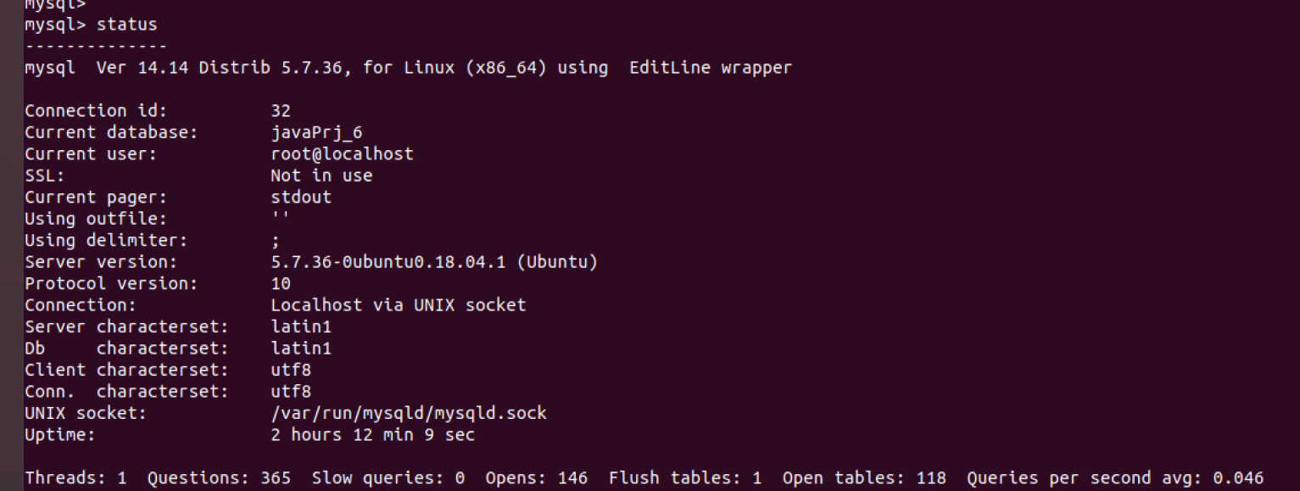The height and width of the screenshot is (491, 1300).
Task: Click the 'Questions: 365' statistic
Action: click(219, 479)
